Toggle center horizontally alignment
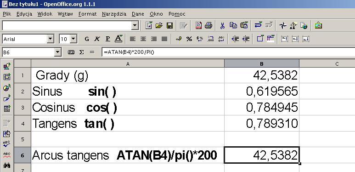Viewport: 355px width, 172px height. point(143,39)
